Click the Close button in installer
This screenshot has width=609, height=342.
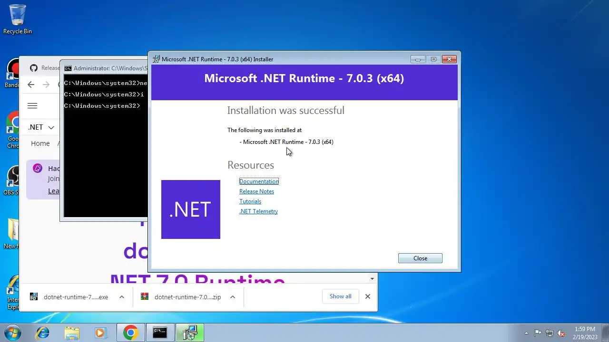(420, 258)
